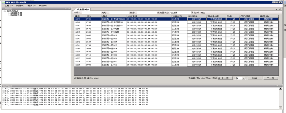Click debug output scrollbar down arrow
This screenshot has width=286, height=113.
[x=280, y=108]
